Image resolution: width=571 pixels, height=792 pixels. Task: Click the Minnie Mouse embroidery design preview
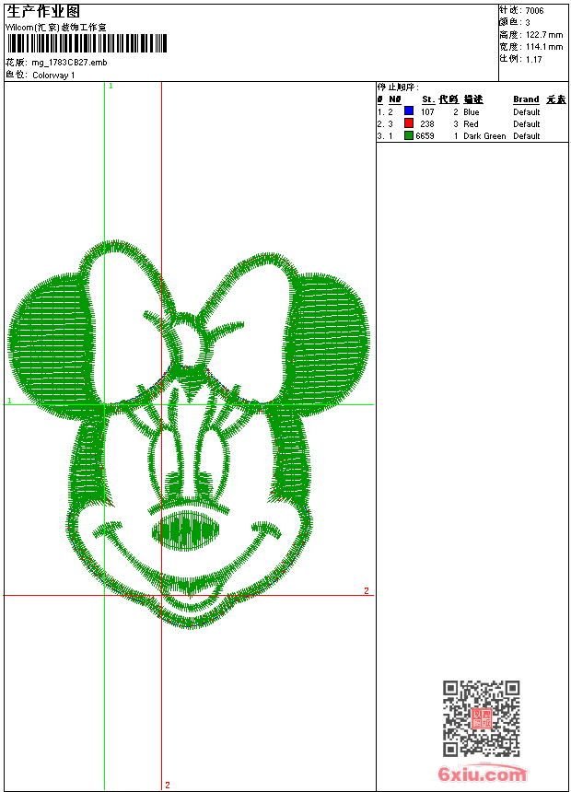tap(189, 434)
